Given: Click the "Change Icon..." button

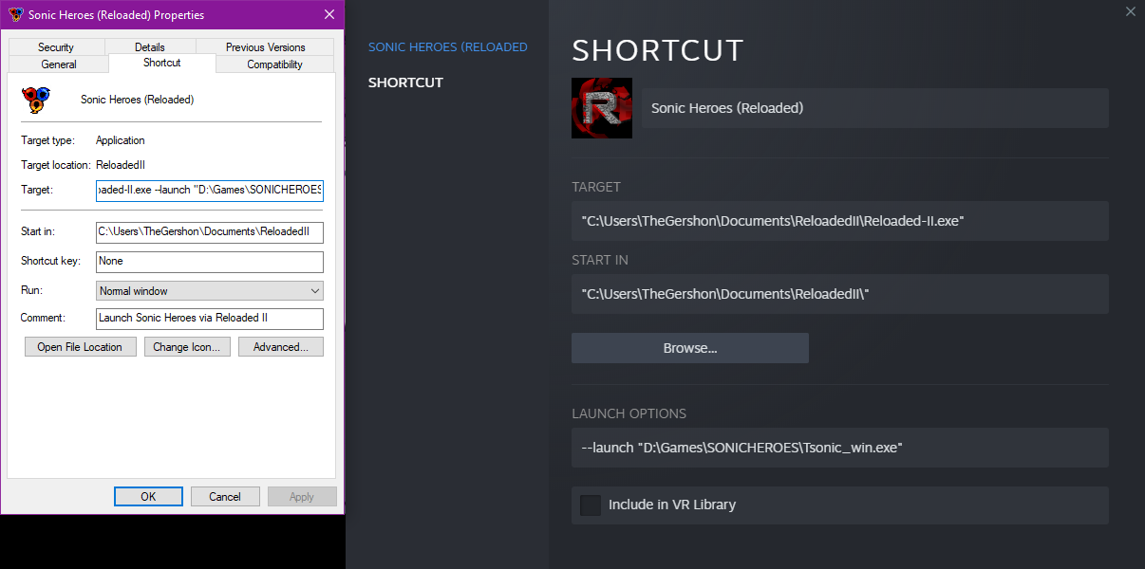Looking at the screenshot, I should click(187, 346).
